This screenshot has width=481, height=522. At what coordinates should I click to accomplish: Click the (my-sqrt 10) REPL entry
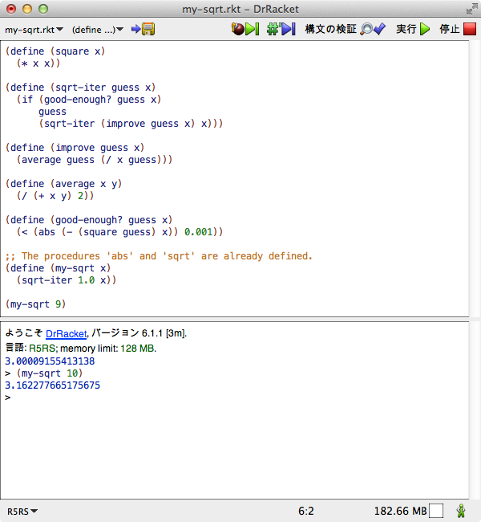click(x=50, y=373)
